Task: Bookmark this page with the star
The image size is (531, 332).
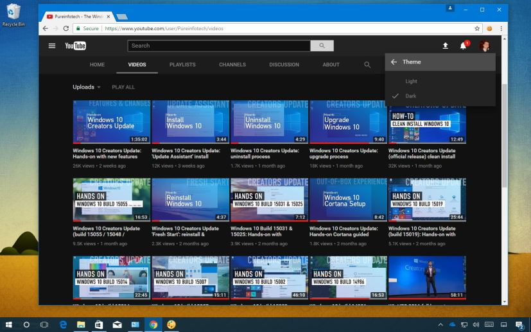Action: click(477, 28)
